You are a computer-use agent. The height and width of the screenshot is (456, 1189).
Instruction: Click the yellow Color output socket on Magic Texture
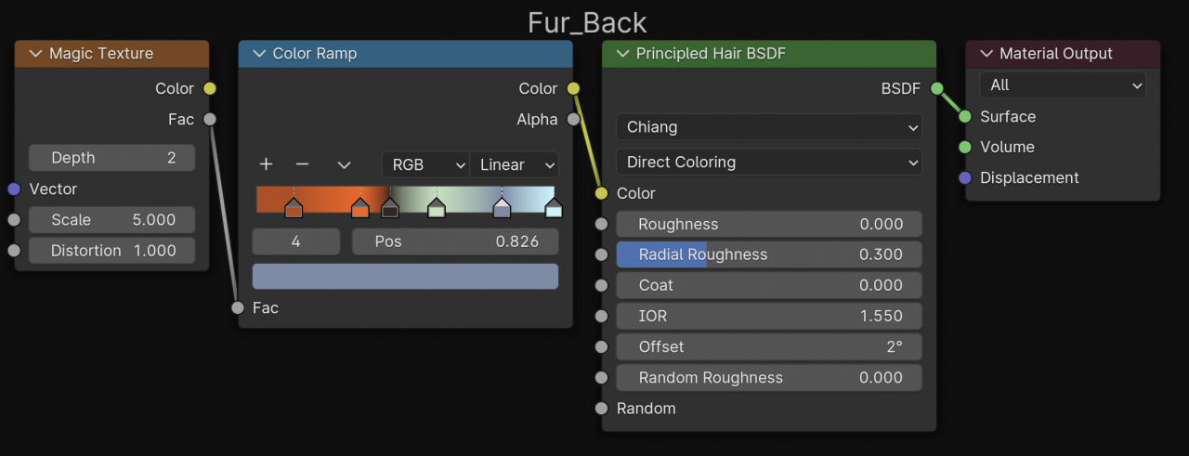[210, 88]
